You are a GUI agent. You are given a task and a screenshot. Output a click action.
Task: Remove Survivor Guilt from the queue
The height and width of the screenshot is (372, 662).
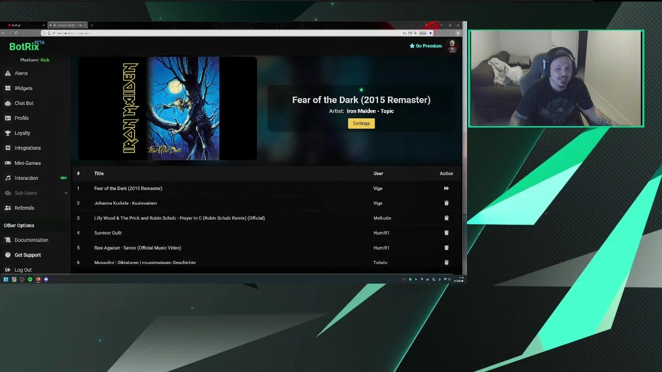(446, 233)
